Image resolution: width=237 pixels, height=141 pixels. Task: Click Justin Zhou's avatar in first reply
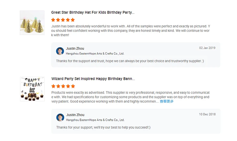[x=60, y=51]
